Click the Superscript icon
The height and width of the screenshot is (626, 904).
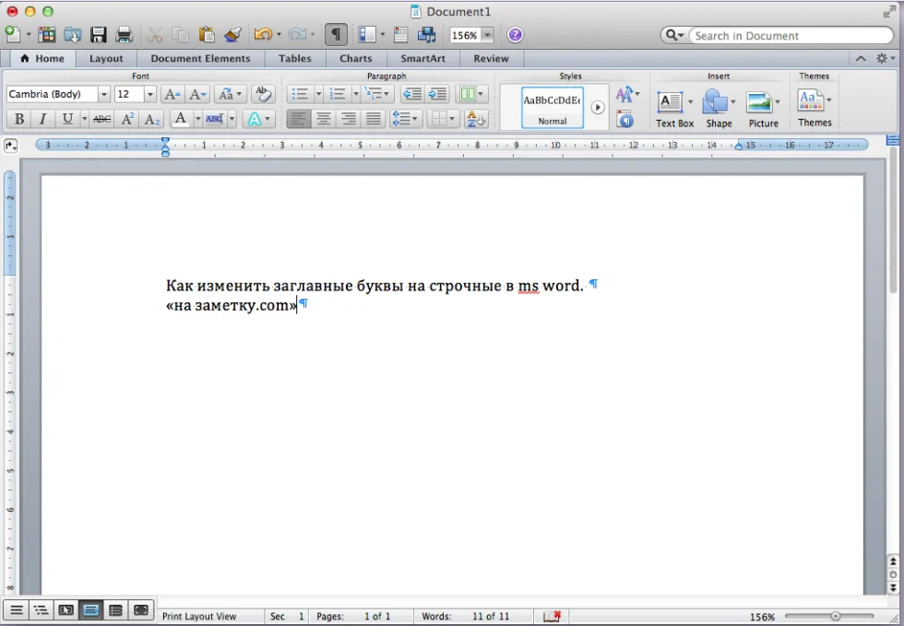point(127,119)
